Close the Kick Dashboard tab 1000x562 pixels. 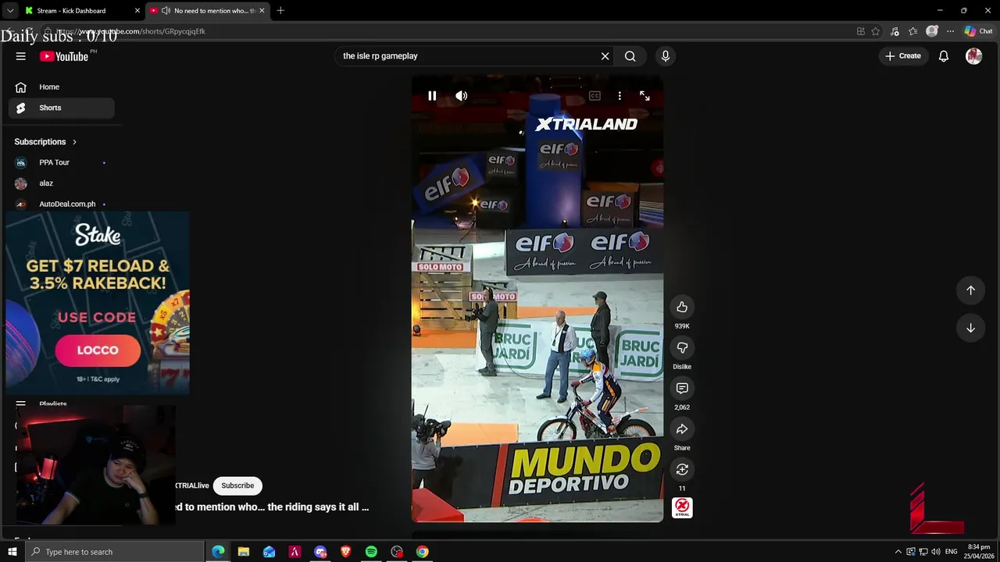pos(137,11)
